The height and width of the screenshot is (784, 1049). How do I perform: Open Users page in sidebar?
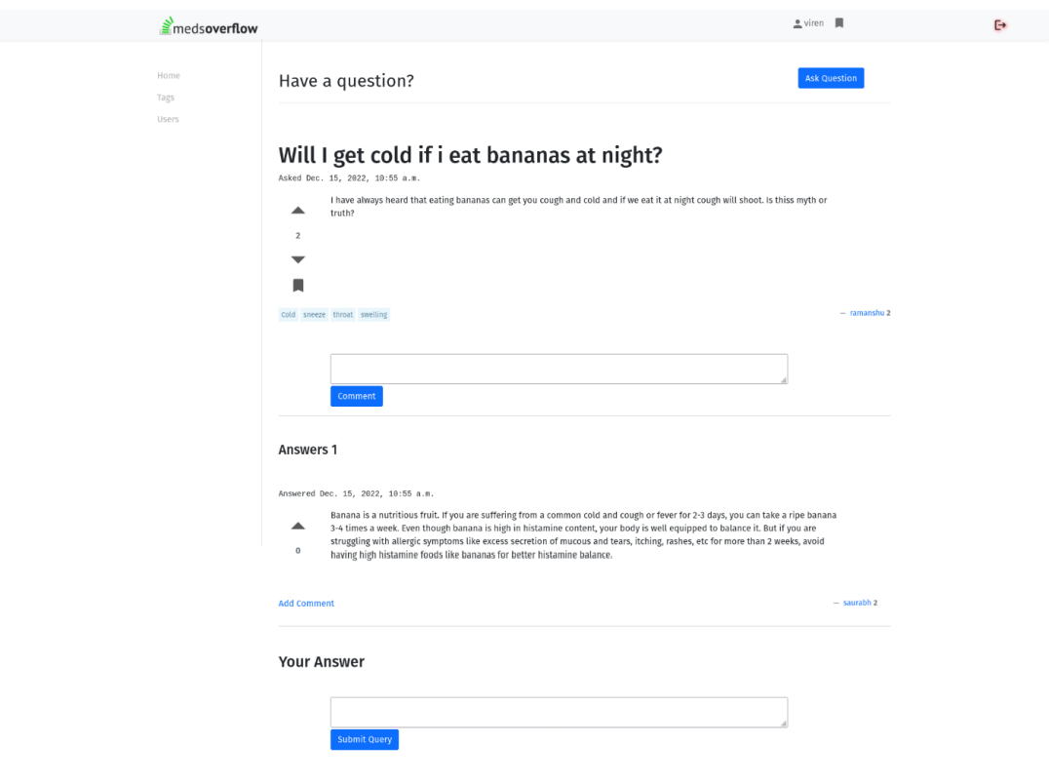coord(168,119)
